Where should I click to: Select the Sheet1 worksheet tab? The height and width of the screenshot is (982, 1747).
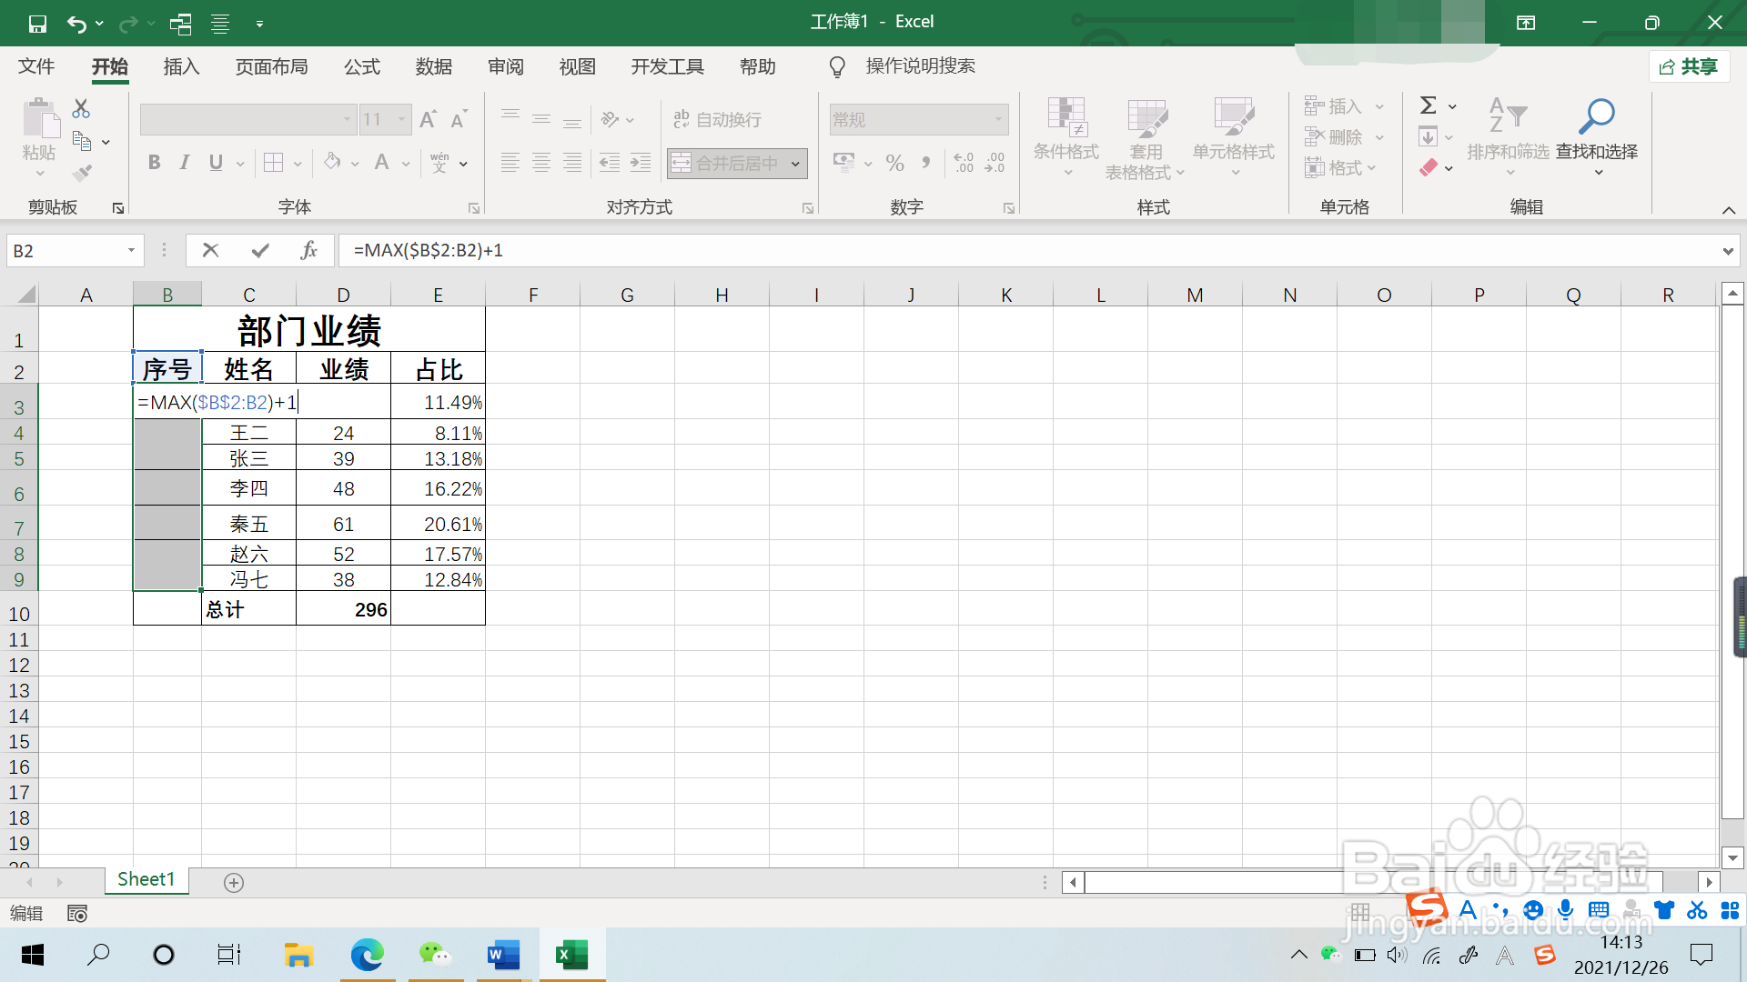click(x=146, y=879)
